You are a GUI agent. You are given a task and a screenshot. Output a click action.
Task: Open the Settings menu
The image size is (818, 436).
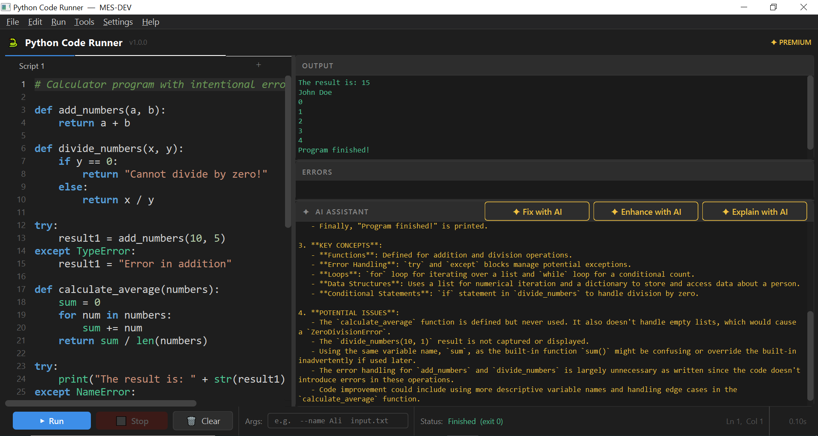(x=118, y=22)
